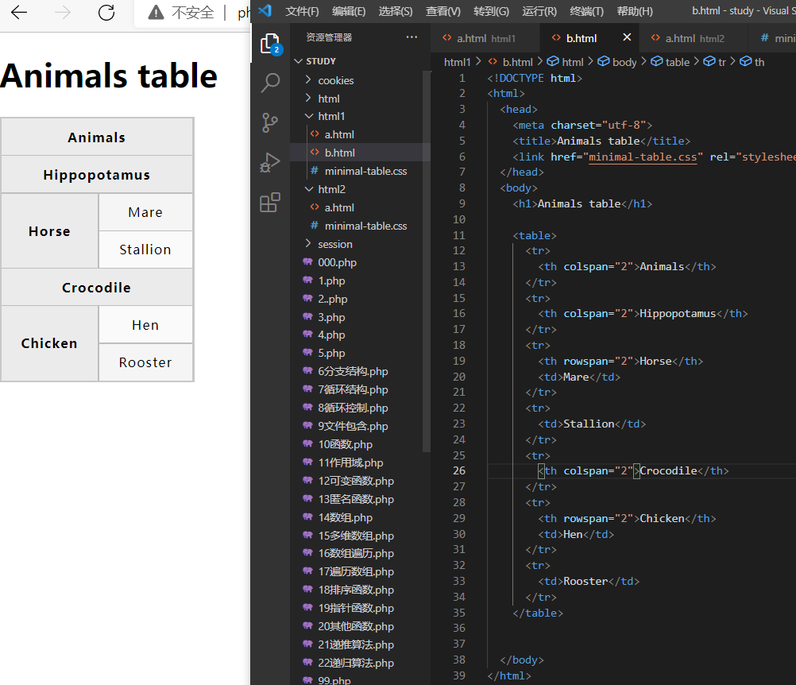Screen dimensions: 796x685
Task: Click th in editor breadcrumb
Action: click(x=759, y=62)
